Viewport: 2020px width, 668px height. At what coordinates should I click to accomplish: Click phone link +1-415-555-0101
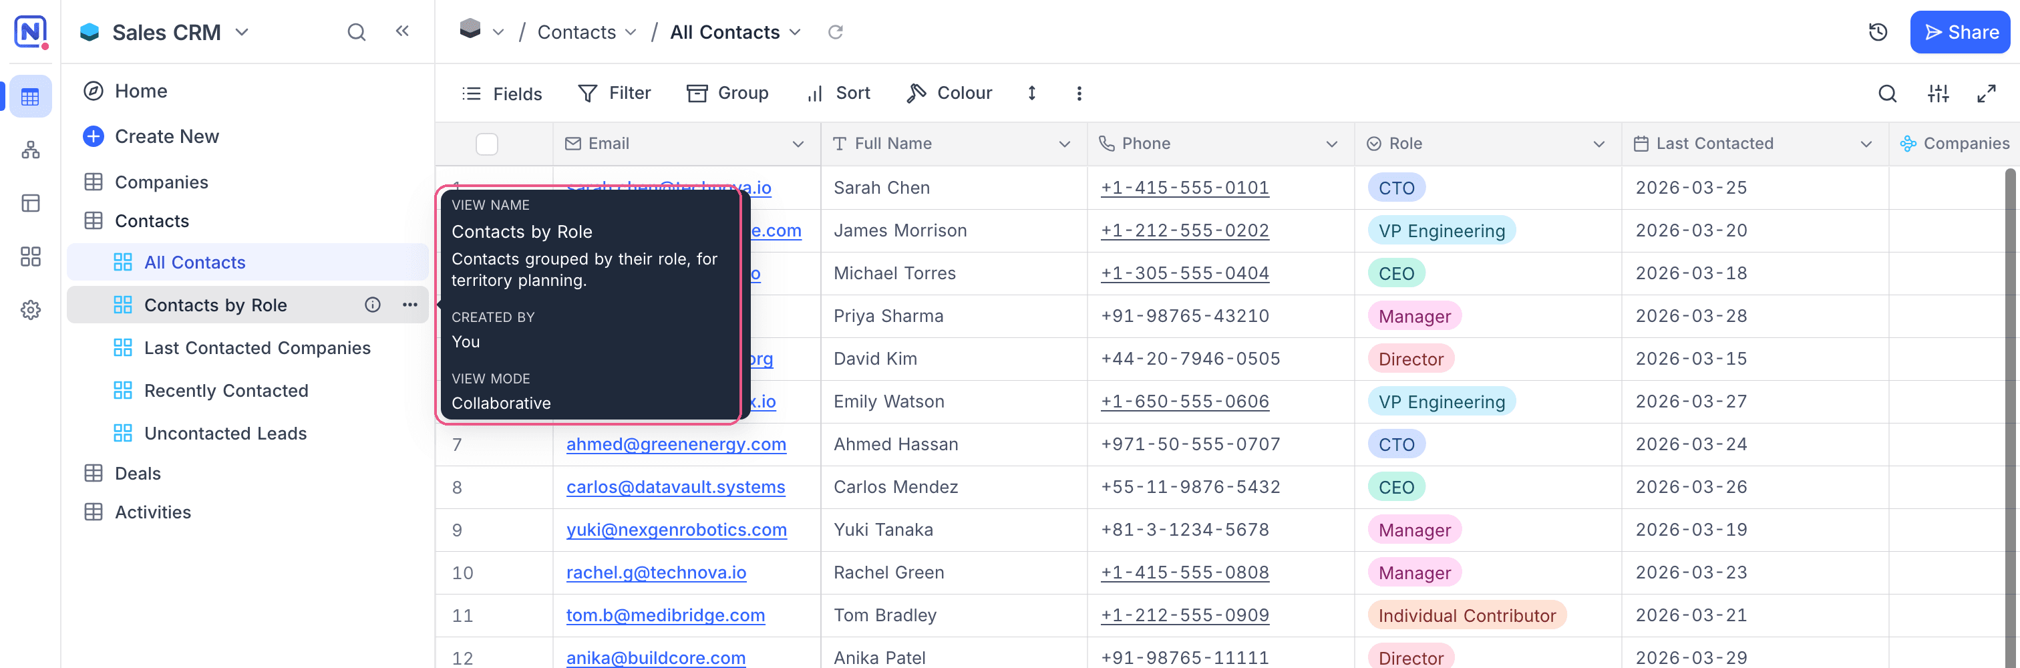(1184, 188)
